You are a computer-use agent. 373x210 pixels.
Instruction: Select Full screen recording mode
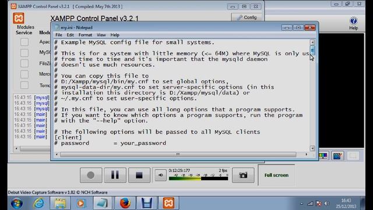click(x=276, y=175)
